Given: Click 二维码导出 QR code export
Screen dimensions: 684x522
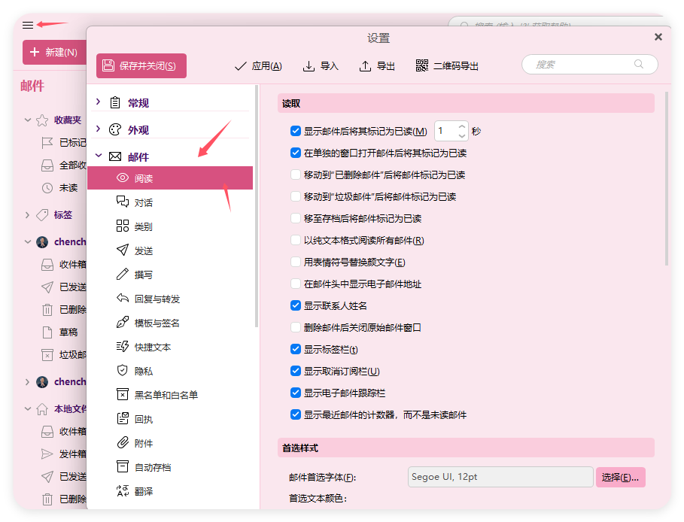Looking at the screenshot, I should [447, 66].
